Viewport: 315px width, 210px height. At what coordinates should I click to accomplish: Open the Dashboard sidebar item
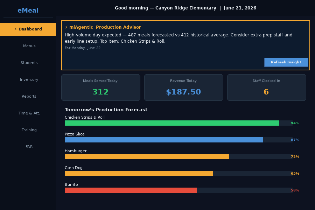coord(28,29)
